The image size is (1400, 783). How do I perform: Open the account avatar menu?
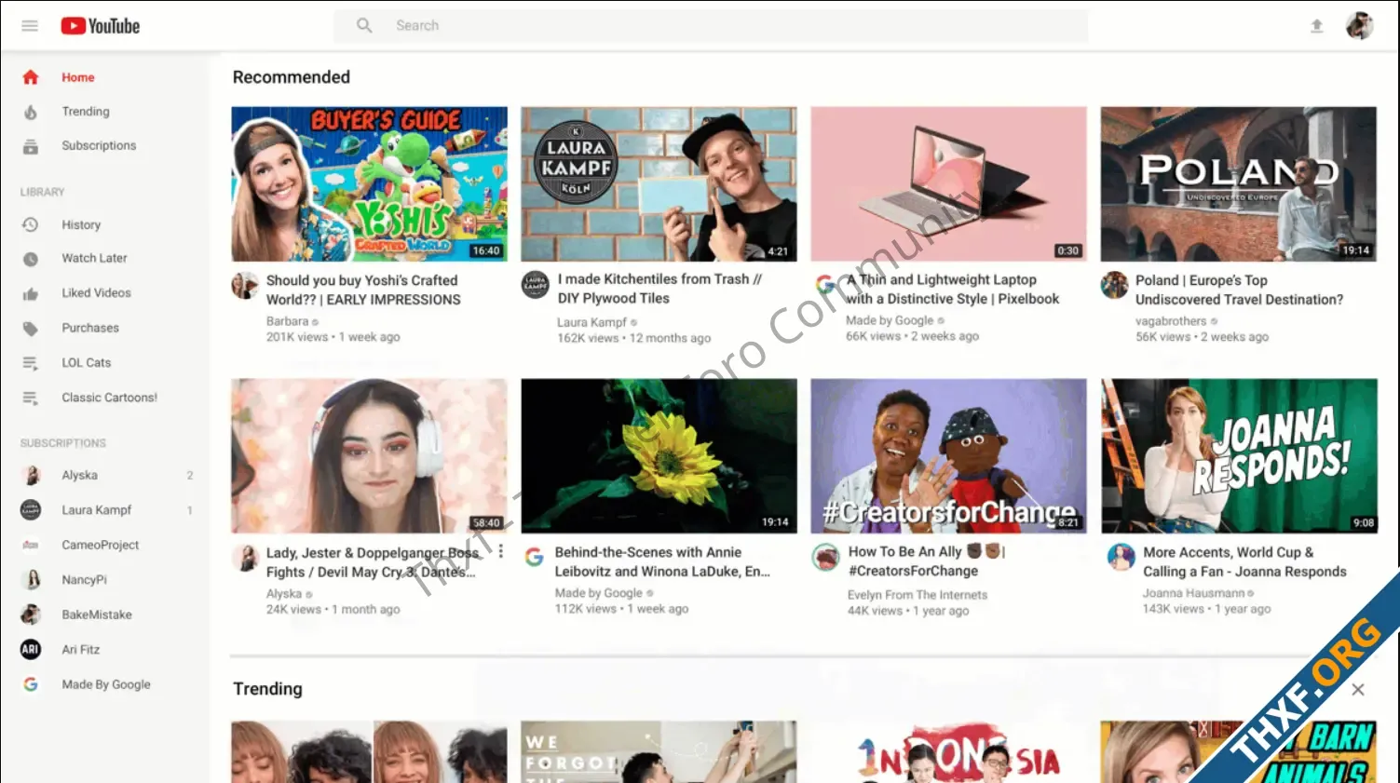pyautogui.click(x=1359, y=26)
